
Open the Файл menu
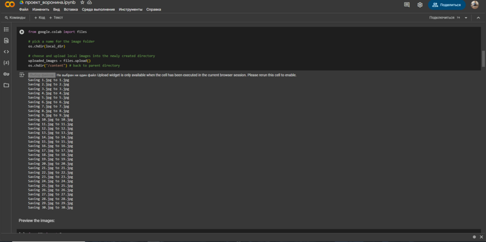(24, 10)
